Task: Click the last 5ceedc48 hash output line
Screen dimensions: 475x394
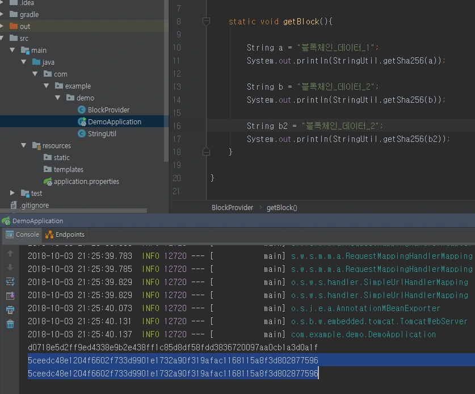Action: (x=173, y=374)
